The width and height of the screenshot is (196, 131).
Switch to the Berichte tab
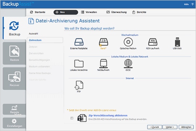[x=139, y=12]
